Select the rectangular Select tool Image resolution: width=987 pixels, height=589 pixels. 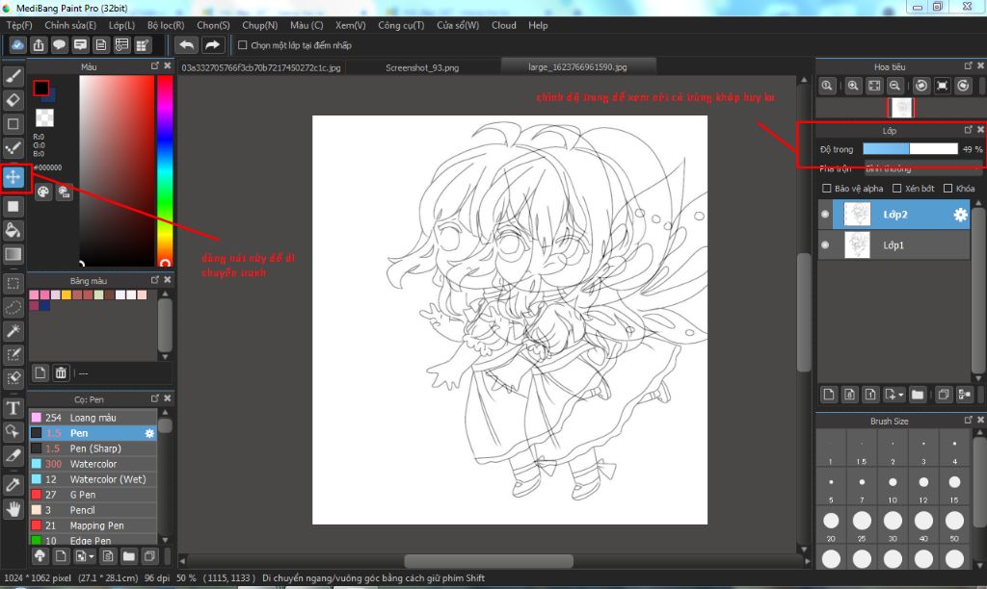point(13,284)
